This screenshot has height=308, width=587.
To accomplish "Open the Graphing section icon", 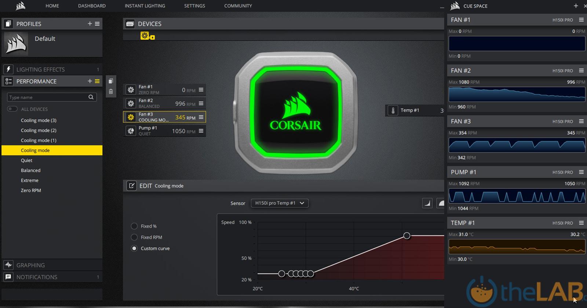I will (8, 265).
